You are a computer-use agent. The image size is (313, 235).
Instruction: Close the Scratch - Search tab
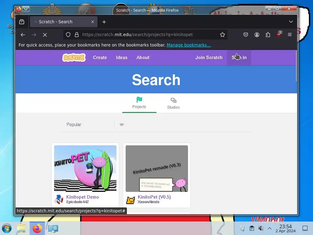click(93, 22)
